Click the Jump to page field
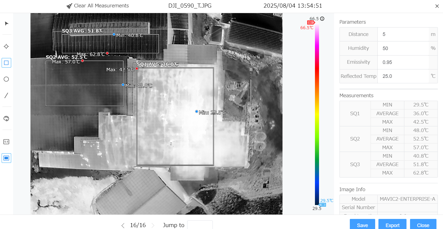 pyautogui.click(x=200, y=225)
